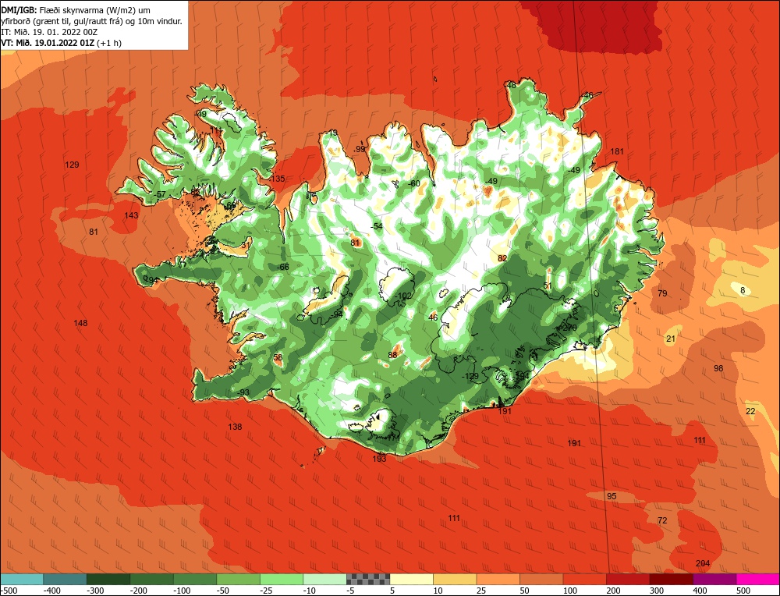The image size is (780, 596).
Task: Click the land value 58 in southwest Iceland
Action: point(278,357)
